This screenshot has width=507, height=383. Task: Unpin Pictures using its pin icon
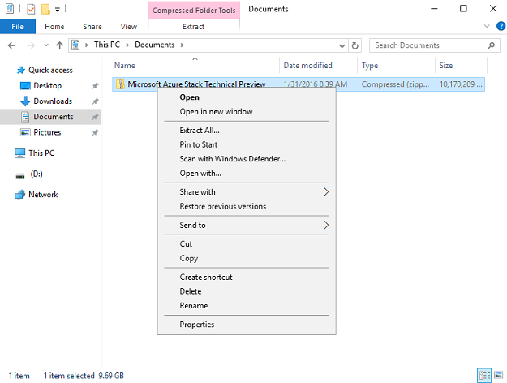(x=95, y=132)
